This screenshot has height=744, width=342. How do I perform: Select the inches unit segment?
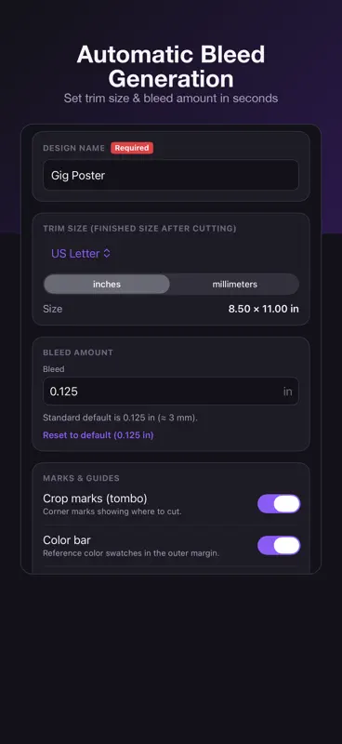pyautogui.click(x=107, y=285)
